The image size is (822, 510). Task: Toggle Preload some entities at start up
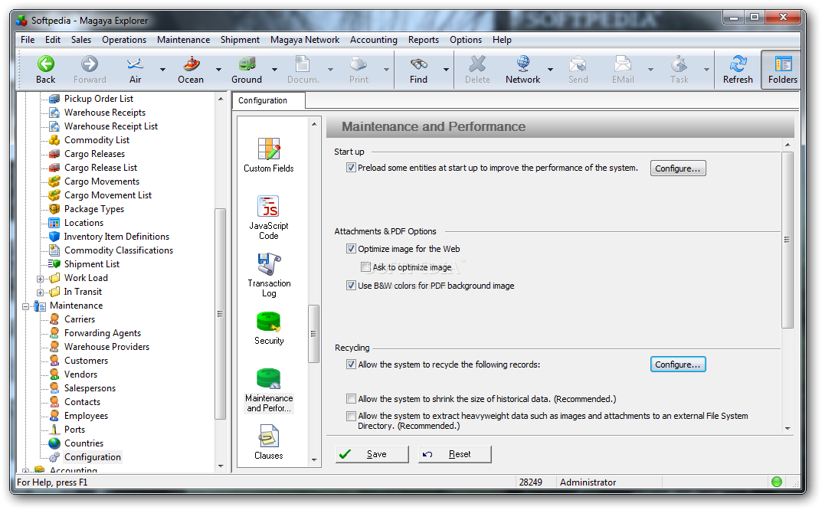(x=351, y=168)
